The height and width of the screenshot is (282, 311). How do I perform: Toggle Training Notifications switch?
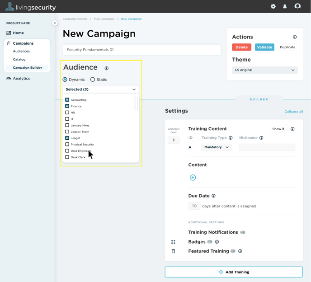(x=243, y=232)
